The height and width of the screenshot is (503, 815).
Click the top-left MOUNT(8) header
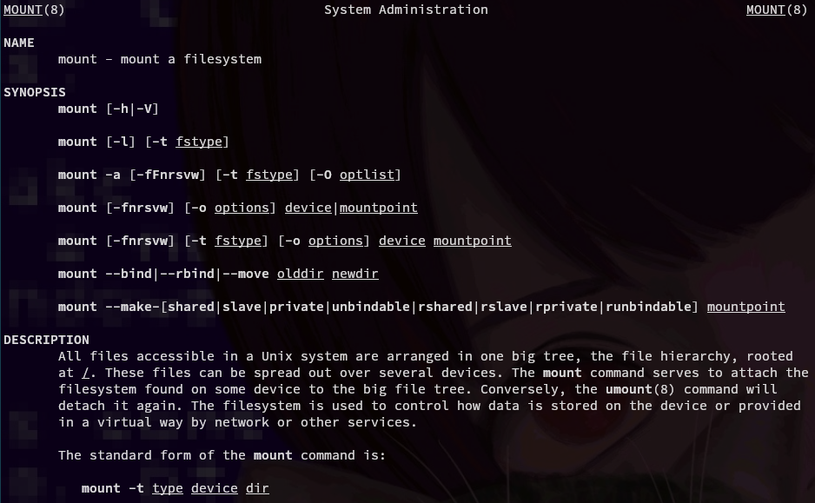34,10
